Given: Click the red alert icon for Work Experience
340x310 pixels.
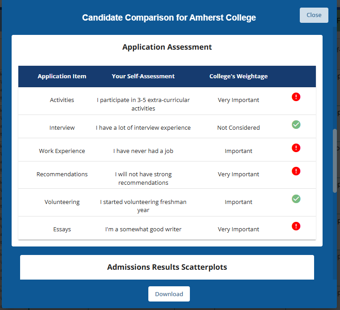Looking at the screenshot, I should 296,148.
